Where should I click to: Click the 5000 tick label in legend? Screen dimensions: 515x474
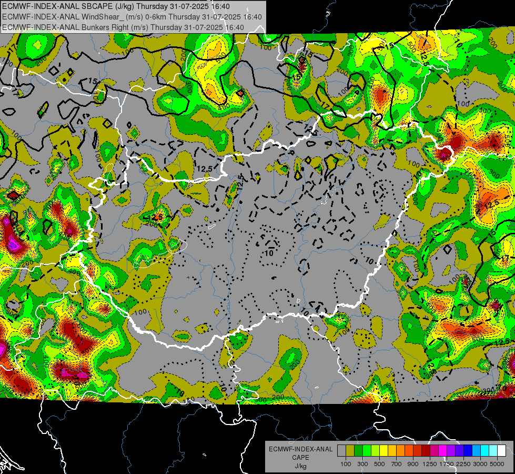pos(497,464)
